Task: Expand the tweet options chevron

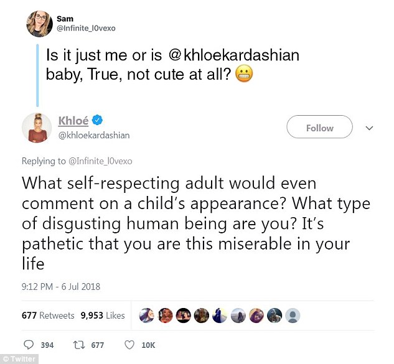Action: [x=369, y=128]
